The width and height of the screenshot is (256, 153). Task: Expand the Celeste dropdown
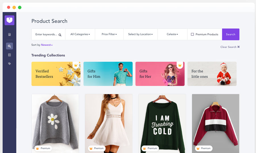click(x=172, y=34)
